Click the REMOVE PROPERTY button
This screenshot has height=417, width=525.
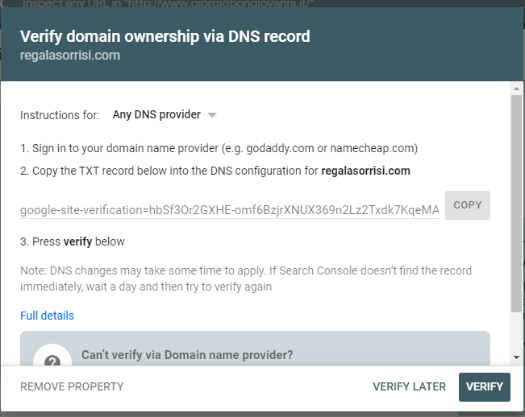pos(72,386)
